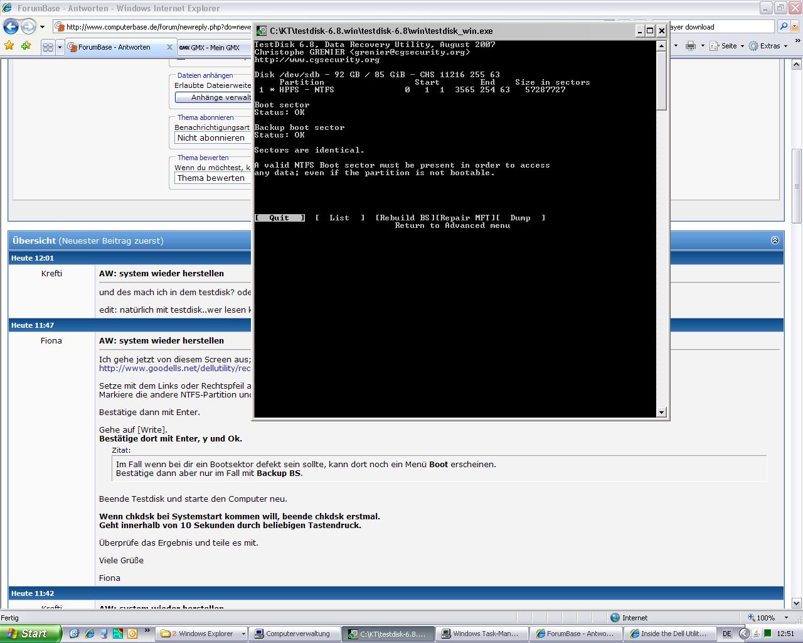Click the username Krefti

[51, 273]
